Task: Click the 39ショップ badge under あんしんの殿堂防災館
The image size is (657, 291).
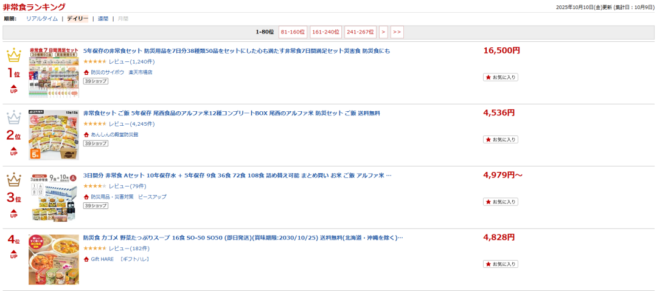Action: (x=96, y=143)
